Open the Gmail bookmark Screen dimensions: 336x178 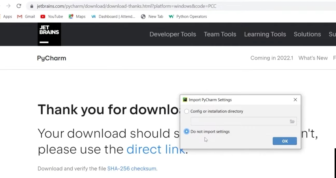[26, 16]
